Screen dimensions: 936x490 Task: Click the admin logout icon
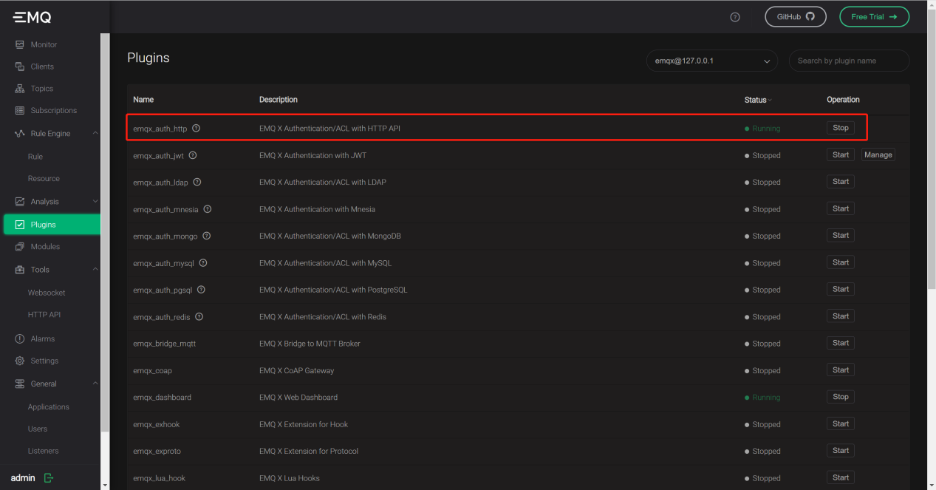click(49, 477)
